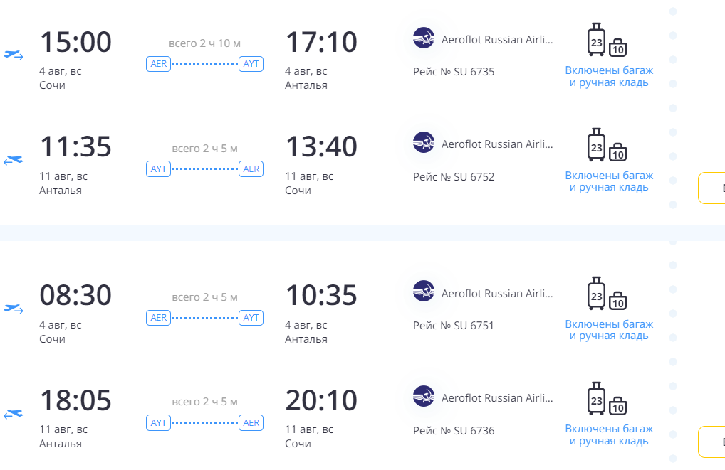
Task: Click the yellow select button of first offer
Action: coord(711,188)
